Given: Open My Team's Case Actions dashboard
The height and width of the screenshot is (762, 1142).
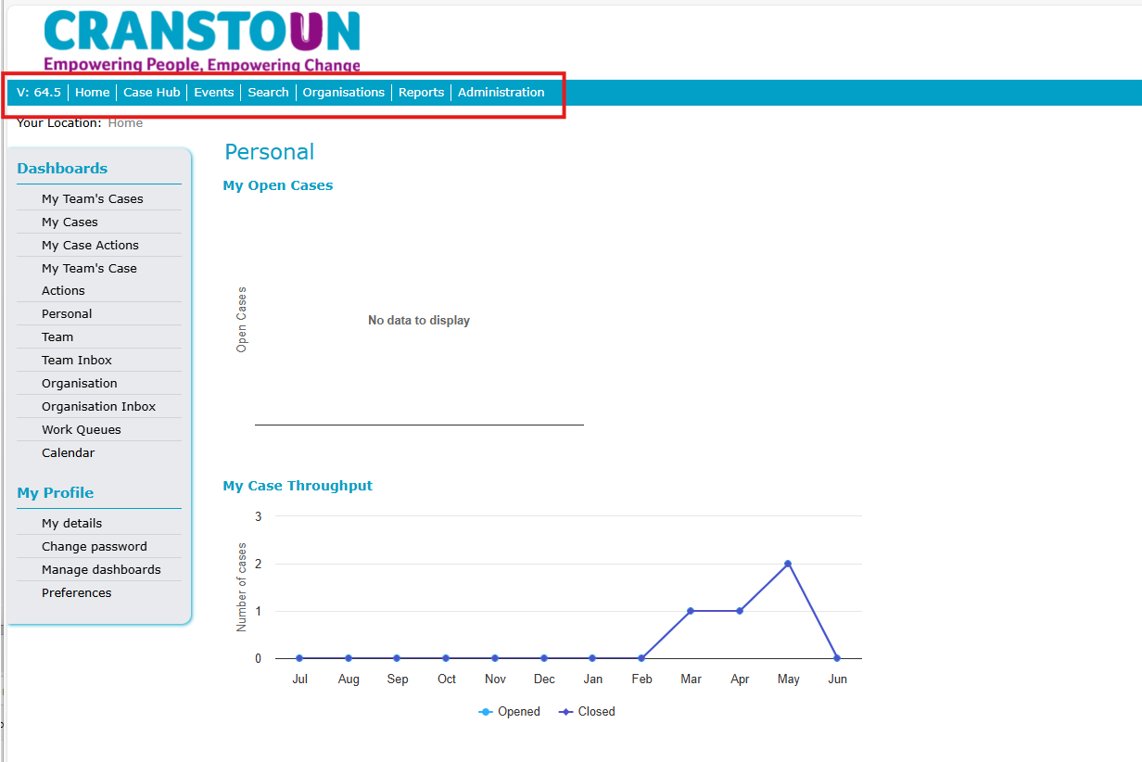Looking at the screenshot, I should [x=89, y=279].
